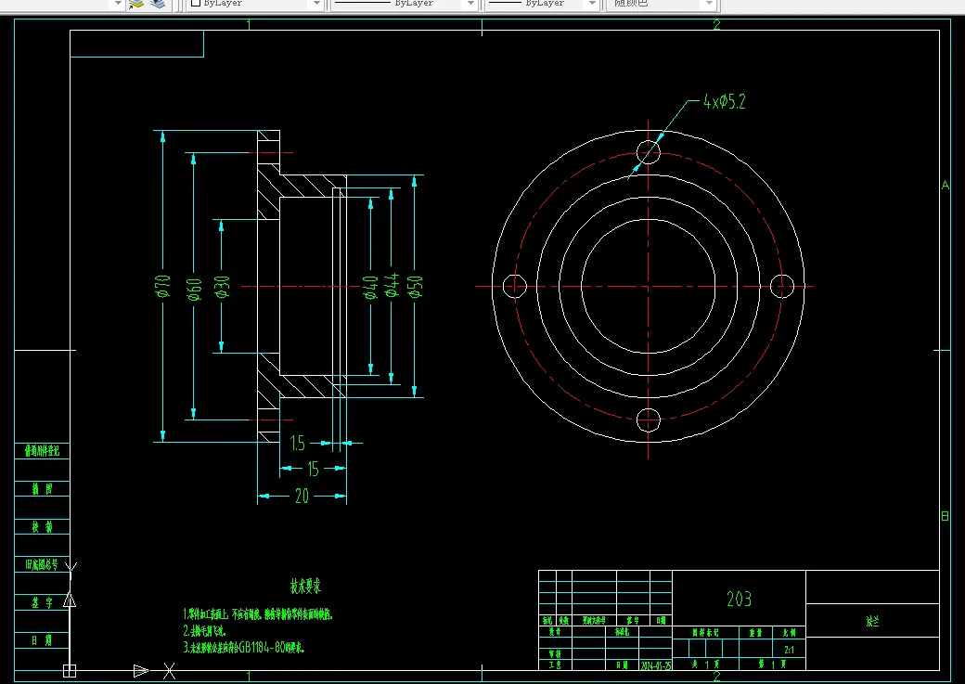Expand the 随颜色 plot style dropdown

709,4
